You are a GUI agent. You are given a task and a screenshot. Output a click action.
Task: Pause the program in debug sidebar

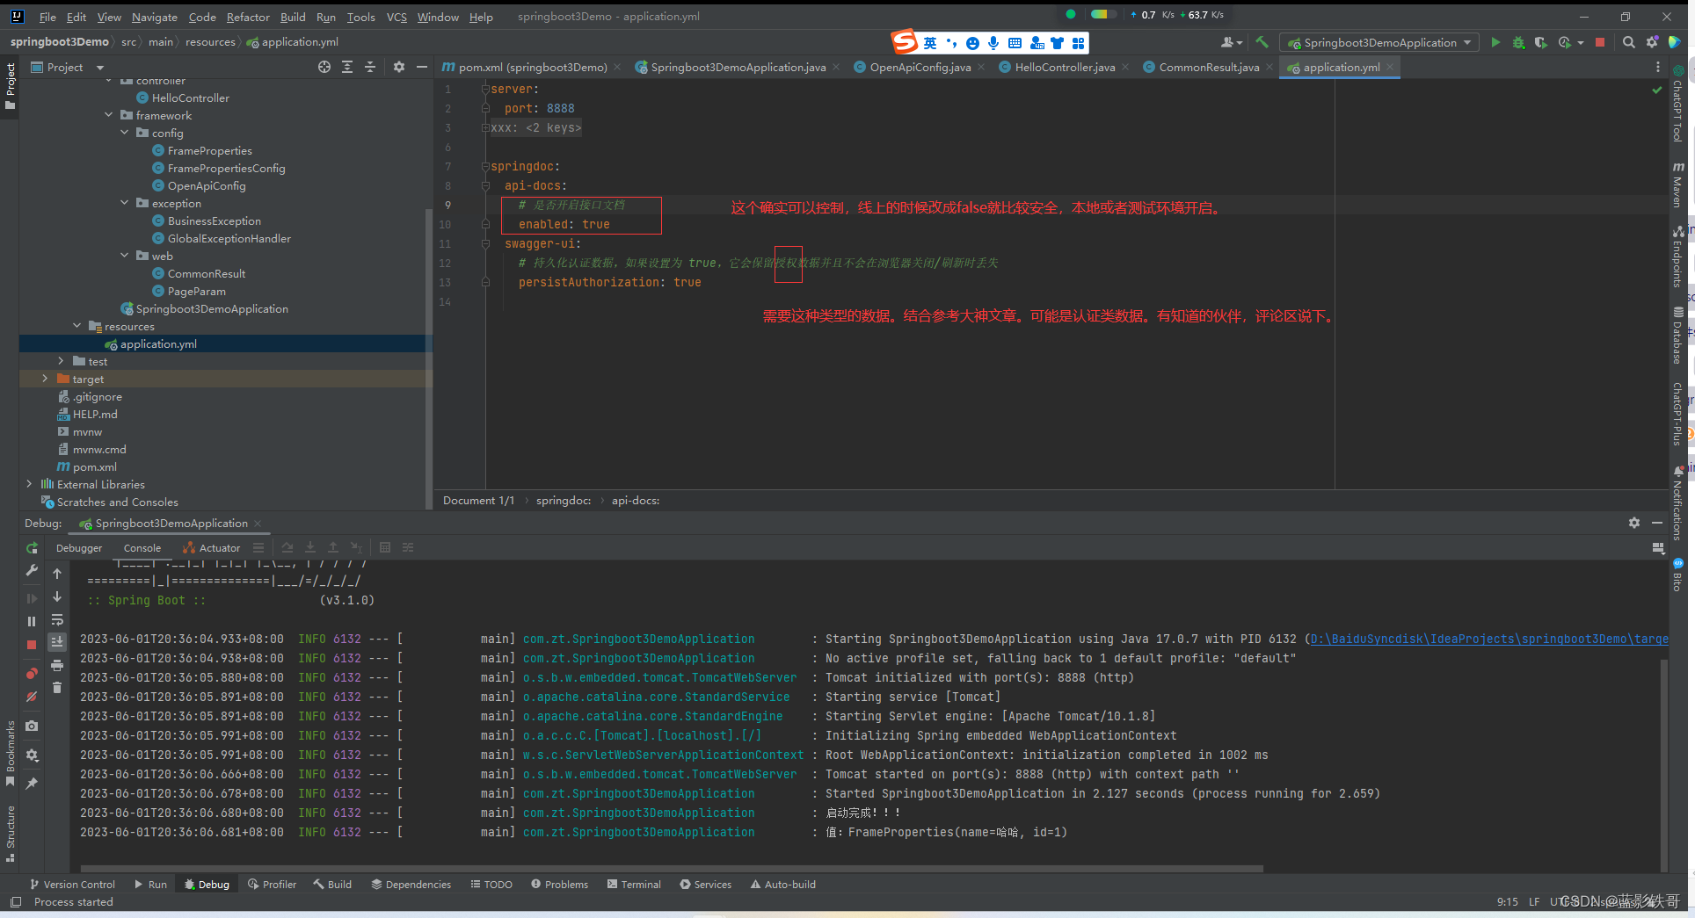[33, 621]
